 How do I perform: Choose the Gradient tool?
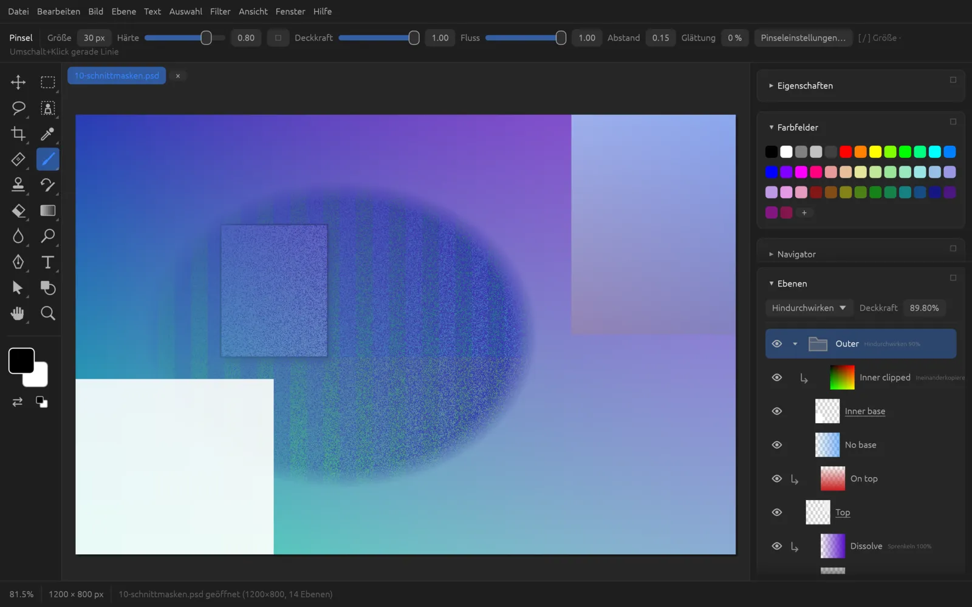(47, 211)
